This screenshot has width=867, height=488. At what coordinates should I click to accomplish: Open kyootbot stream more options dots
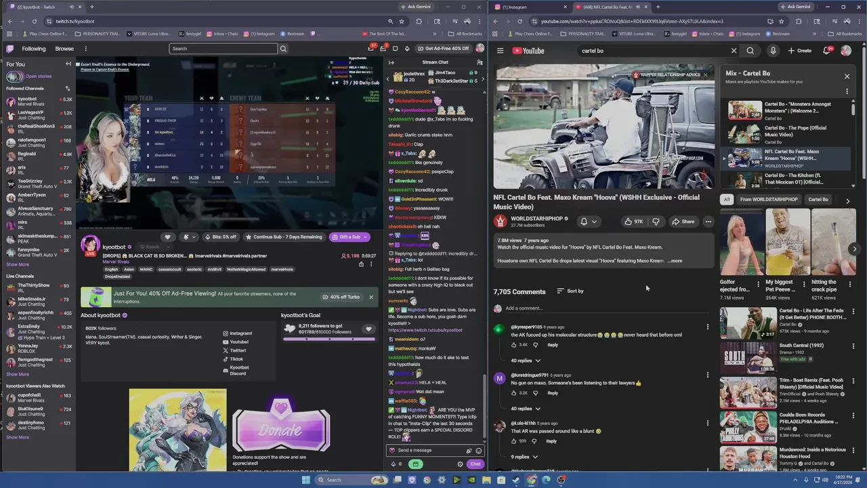coord(371,264)
